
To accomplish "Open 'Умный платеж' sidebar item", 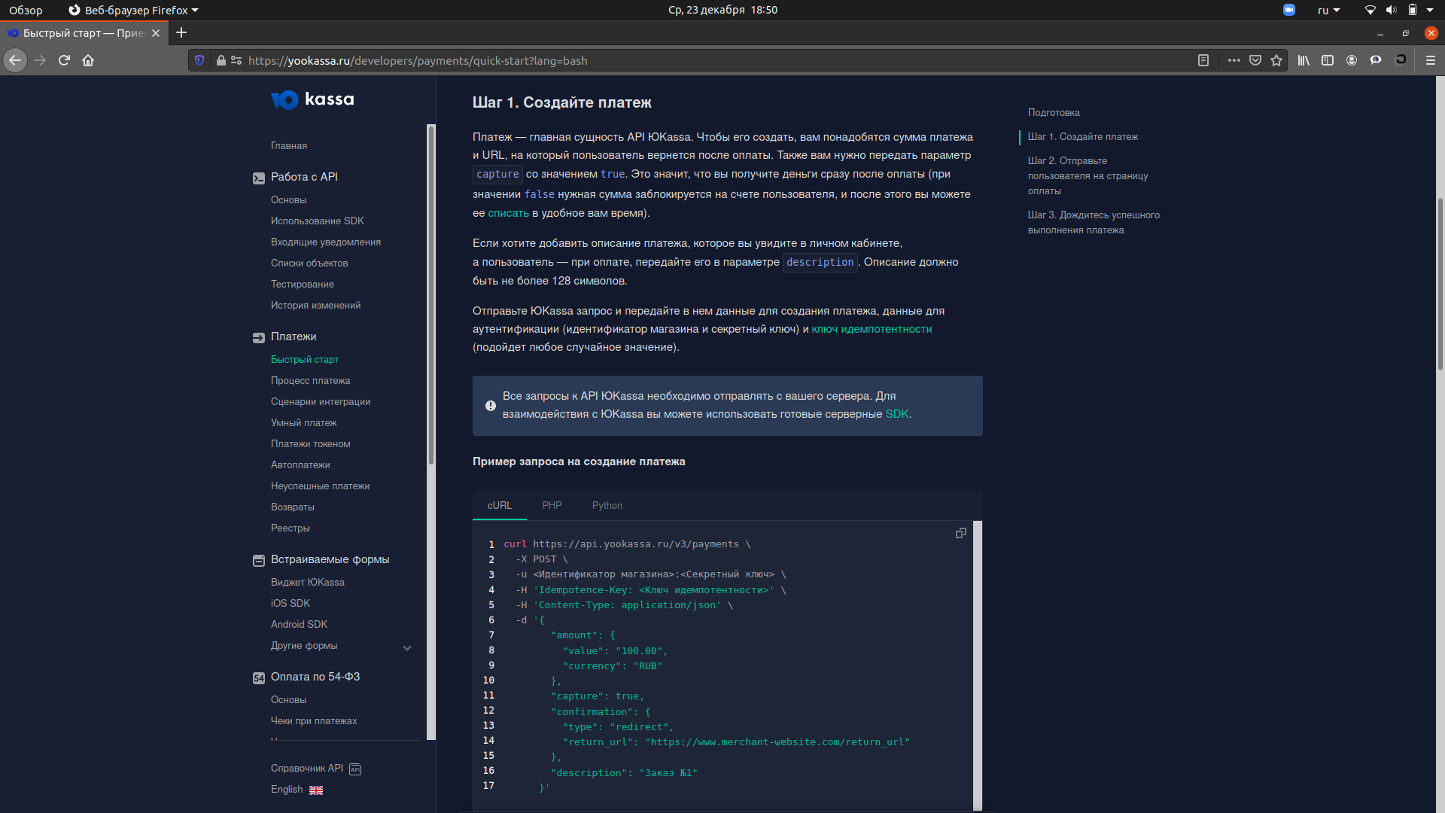I will pos(304,423).
